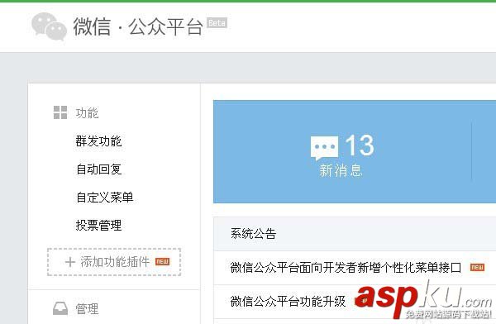
Task: Open 自定义菜单 in sidebar
Action: pyautogui.click(x=105, y=198)
